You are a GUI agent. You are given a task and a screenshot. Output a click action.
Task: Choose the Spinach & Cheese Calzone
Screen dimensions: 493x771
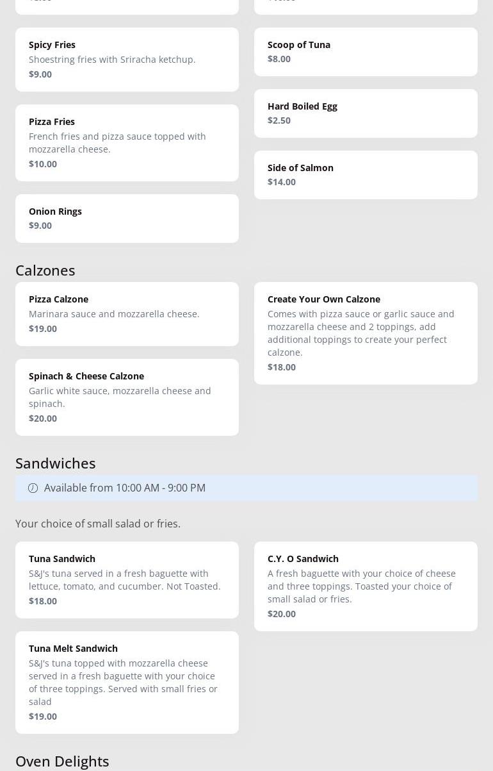127,397
